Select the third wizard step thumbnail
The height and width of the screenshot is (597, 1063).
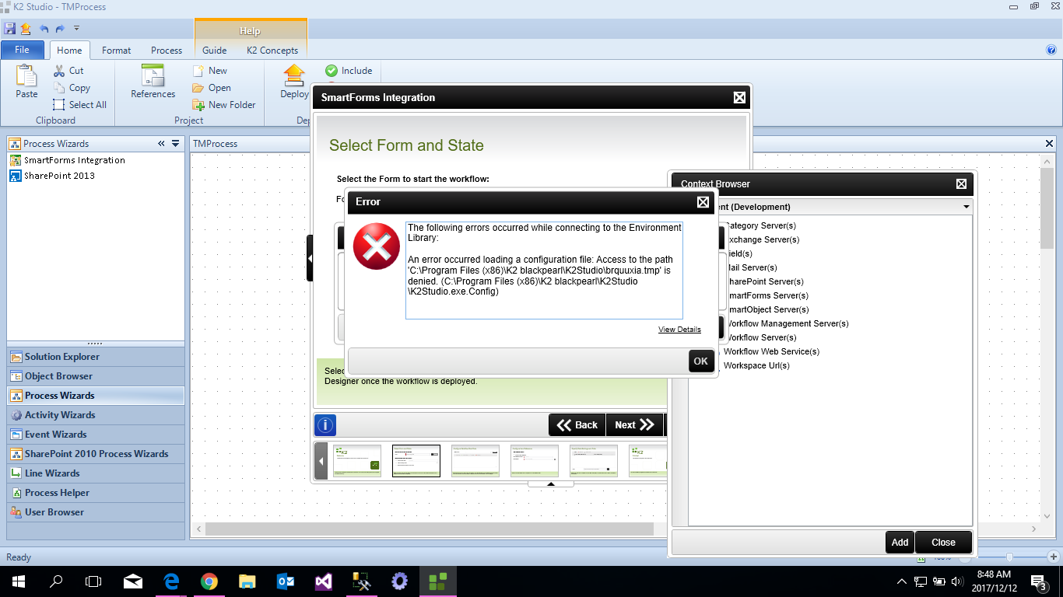click(475, 461)
